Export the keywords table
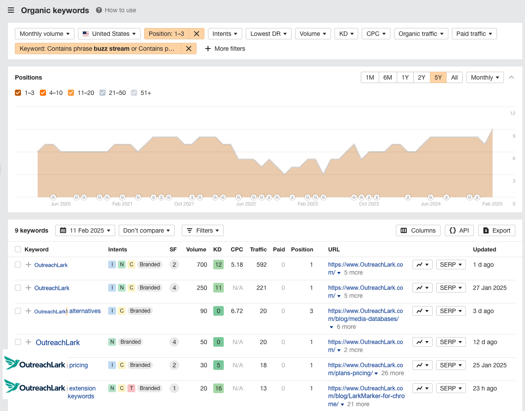Viewport: 525px width, 411px height. 497,230
